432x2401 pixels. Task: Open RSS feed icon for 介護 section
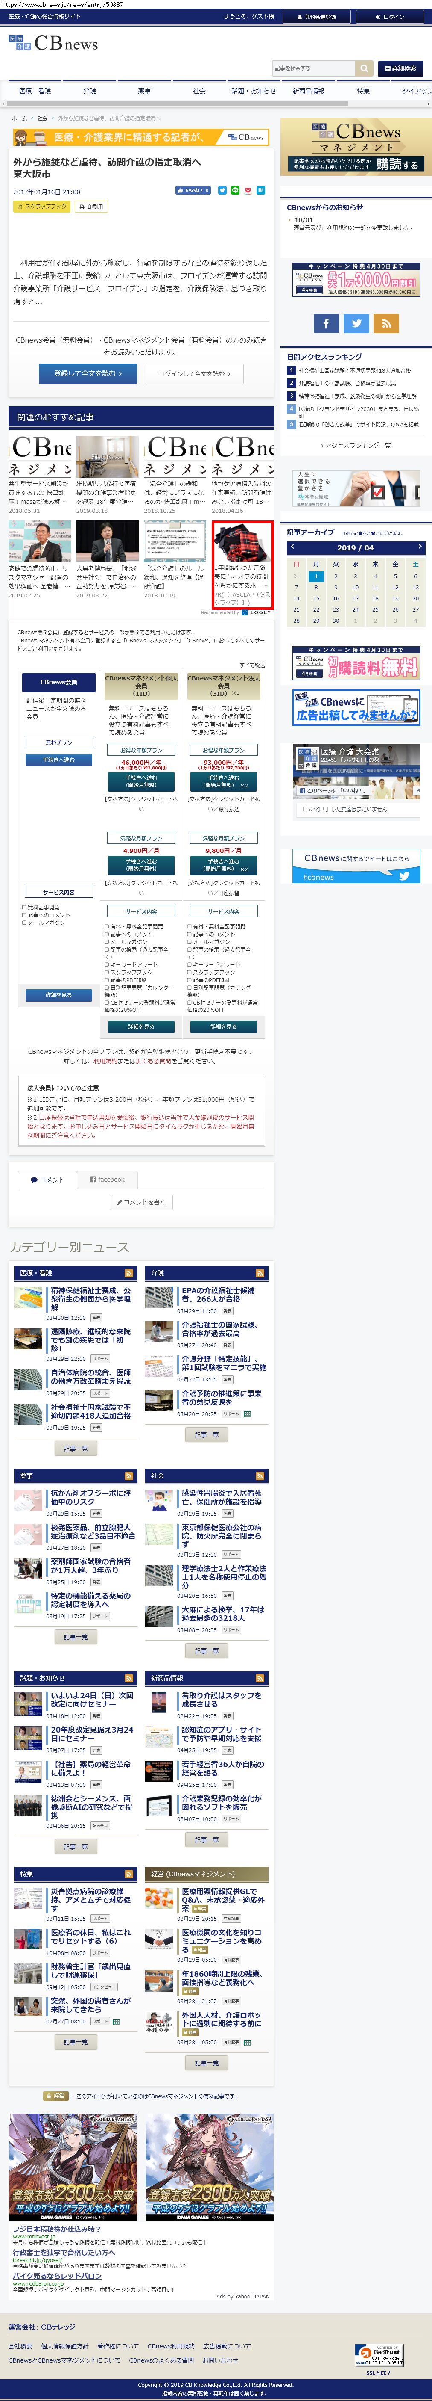260,1272
